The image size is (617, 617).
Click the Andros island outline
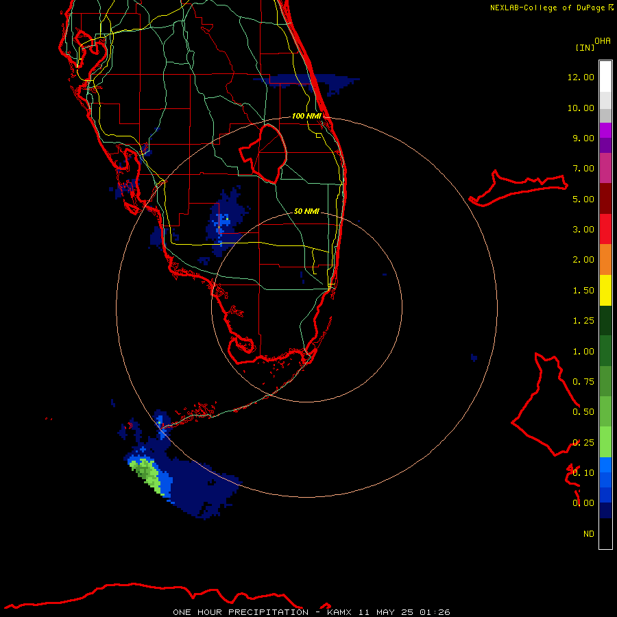[x=546, y=404]
